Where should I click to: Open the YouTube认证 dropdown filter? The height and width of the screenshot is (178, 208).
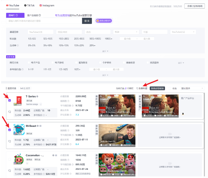[183, 32]
